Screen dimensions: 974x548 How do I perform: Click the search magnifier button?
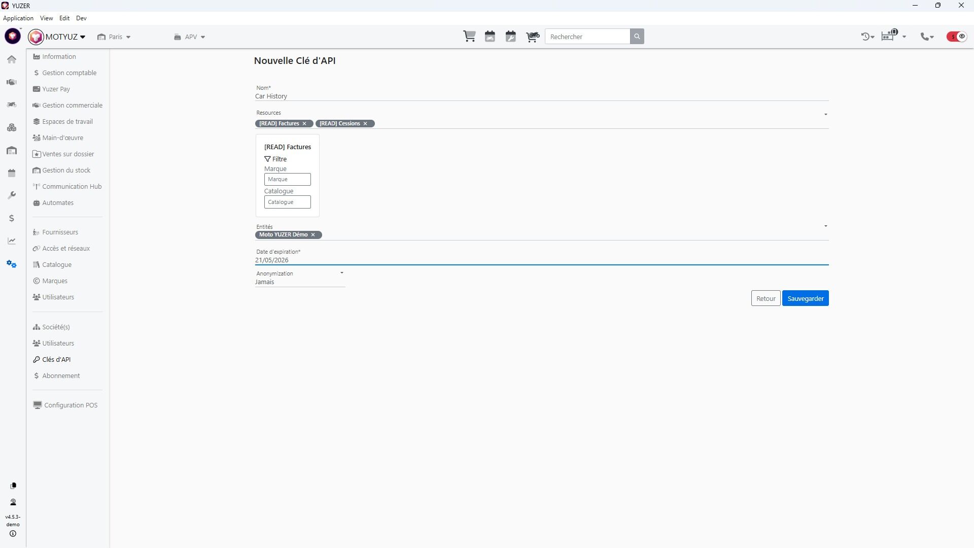click(x=637, y=37)
